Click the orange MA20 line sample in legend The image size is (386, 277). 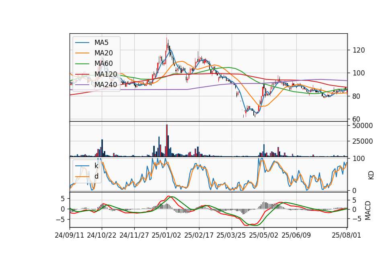pyautogui.click(x=82, y=53)
